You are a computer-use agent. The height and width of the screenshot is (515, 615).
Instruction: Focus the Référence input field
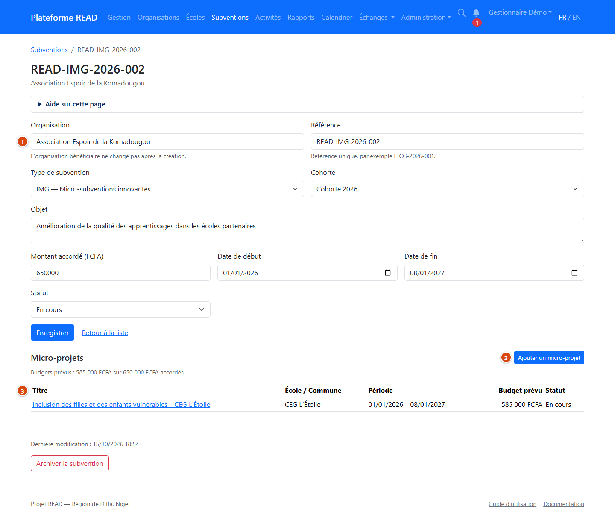[x=448, y=141]
